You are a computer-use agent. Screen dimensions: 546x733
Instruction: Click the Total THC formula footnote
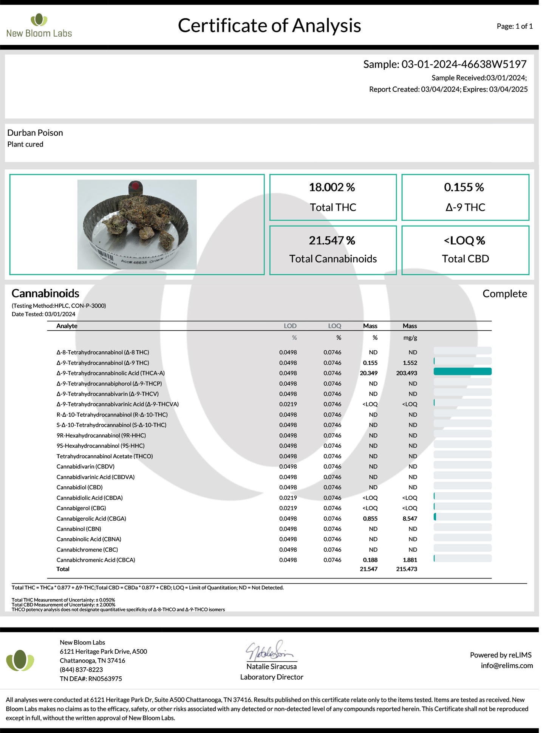[148, 588]
